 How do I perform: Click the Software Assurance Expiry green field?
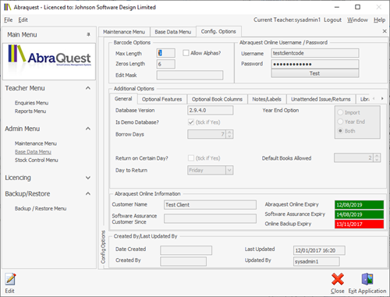[x=359, y=214]
